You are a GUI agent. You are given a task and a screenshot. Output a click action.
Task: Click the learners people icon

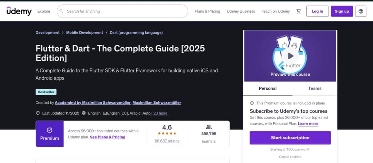tap(209, 127)
